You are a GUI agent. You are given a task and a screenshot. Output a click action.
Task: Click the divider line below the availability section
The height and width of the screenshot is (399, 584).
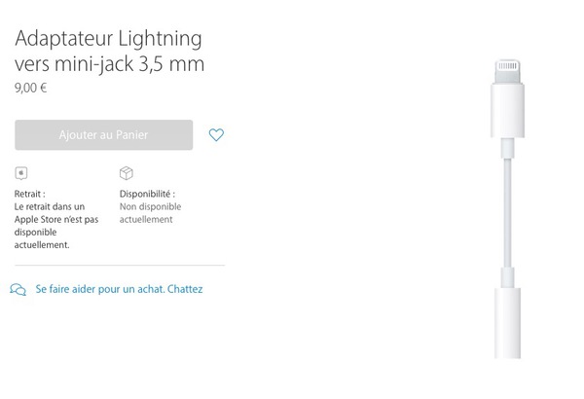click(120, 266)
